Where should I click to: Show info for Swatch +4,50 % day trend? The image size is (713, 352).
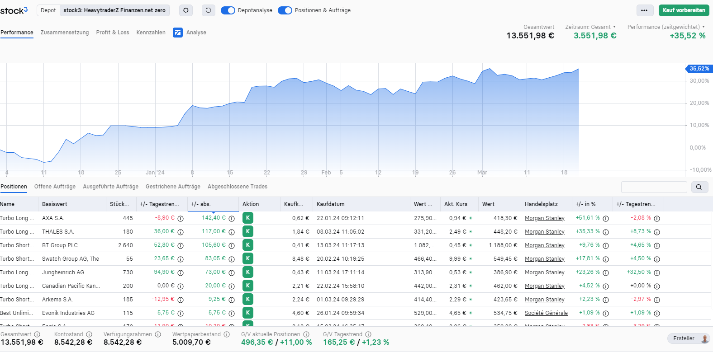pos(657,259)
